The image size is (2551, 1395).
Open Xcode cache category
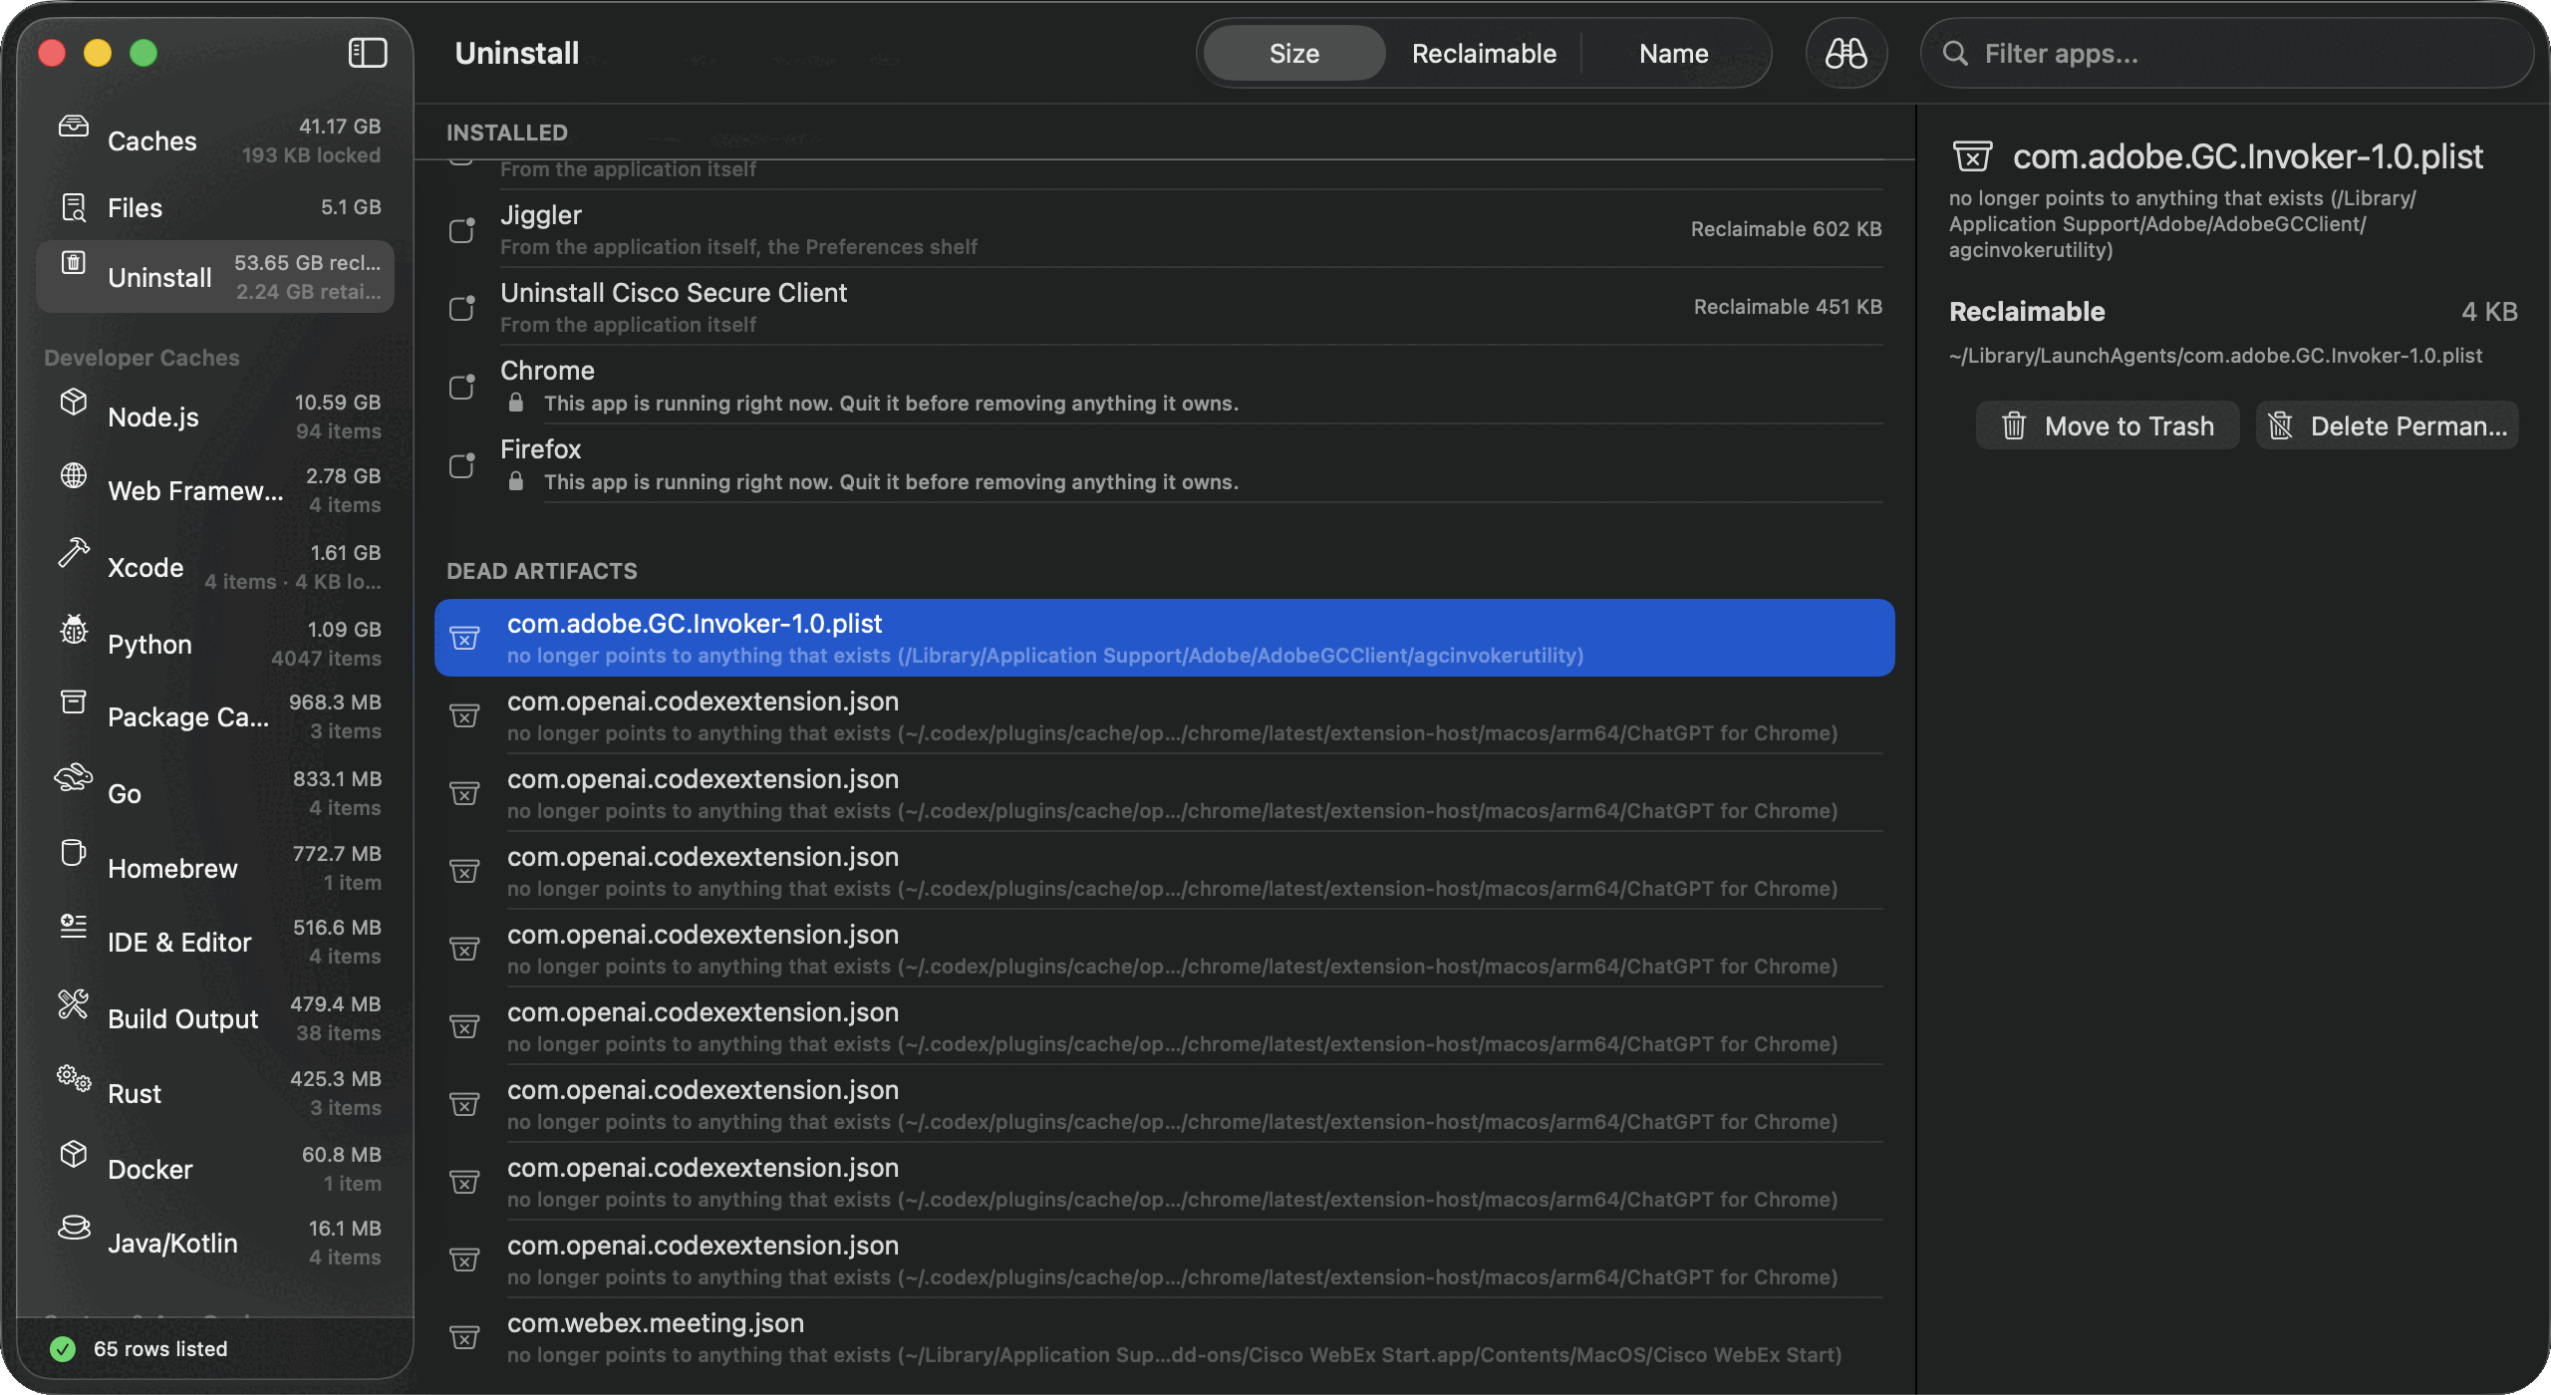[x=215, y=567]
